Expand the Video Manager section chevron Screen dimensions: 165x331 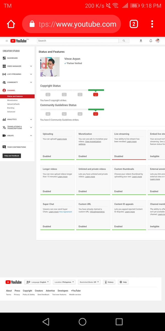31,66
